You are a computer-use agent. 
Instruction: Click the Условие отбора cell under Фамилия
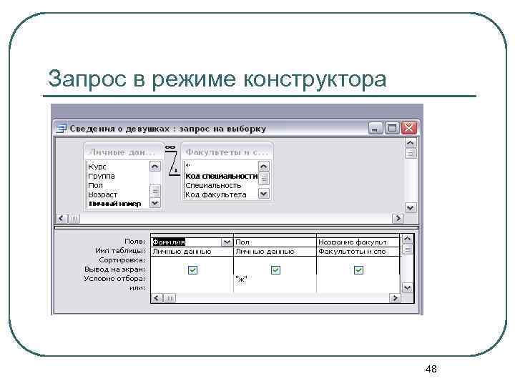192,279
